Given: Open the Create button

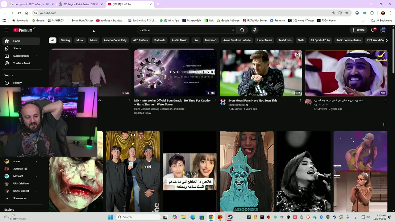Looking at the screenshot, I should tap(358, 30).
